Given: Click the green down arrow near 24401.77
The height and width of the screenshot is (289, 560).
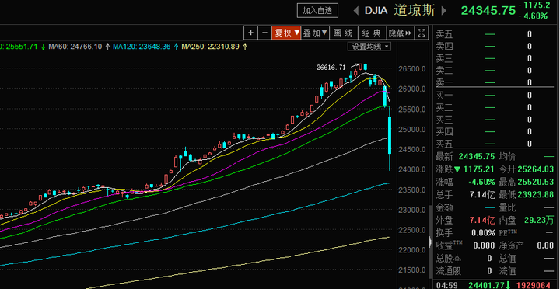Looking at the screenshot, I should click(507, 284).
